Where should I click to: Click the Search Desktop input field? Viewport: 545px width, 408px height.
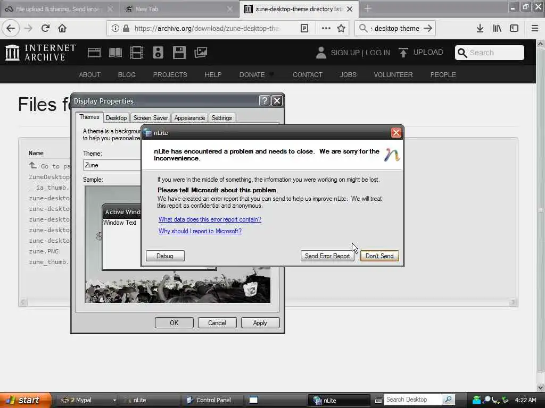[412, 399]
